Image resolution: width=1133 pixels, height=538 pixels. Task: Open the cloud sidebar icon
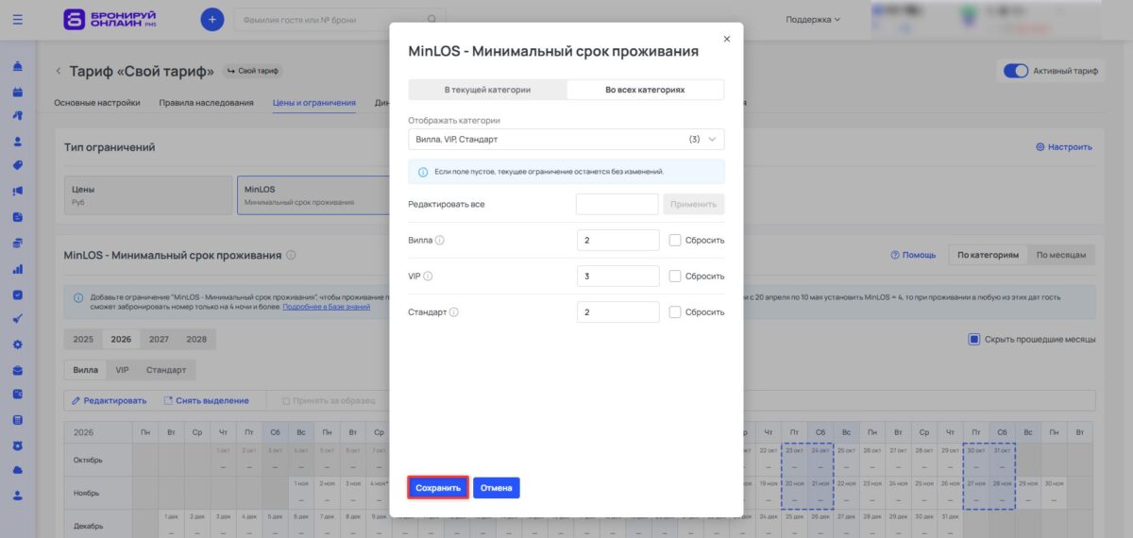17,470
